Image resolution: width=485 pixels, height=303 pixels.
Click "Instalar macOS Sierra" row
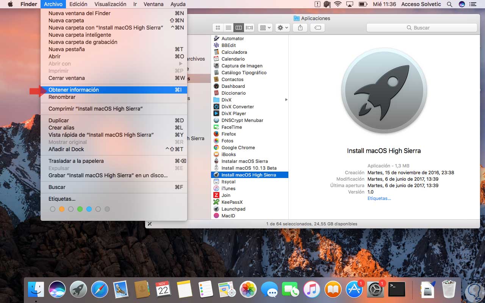(x=250, y=161)
